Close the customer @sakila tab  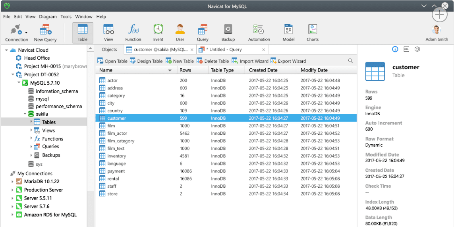192,50
